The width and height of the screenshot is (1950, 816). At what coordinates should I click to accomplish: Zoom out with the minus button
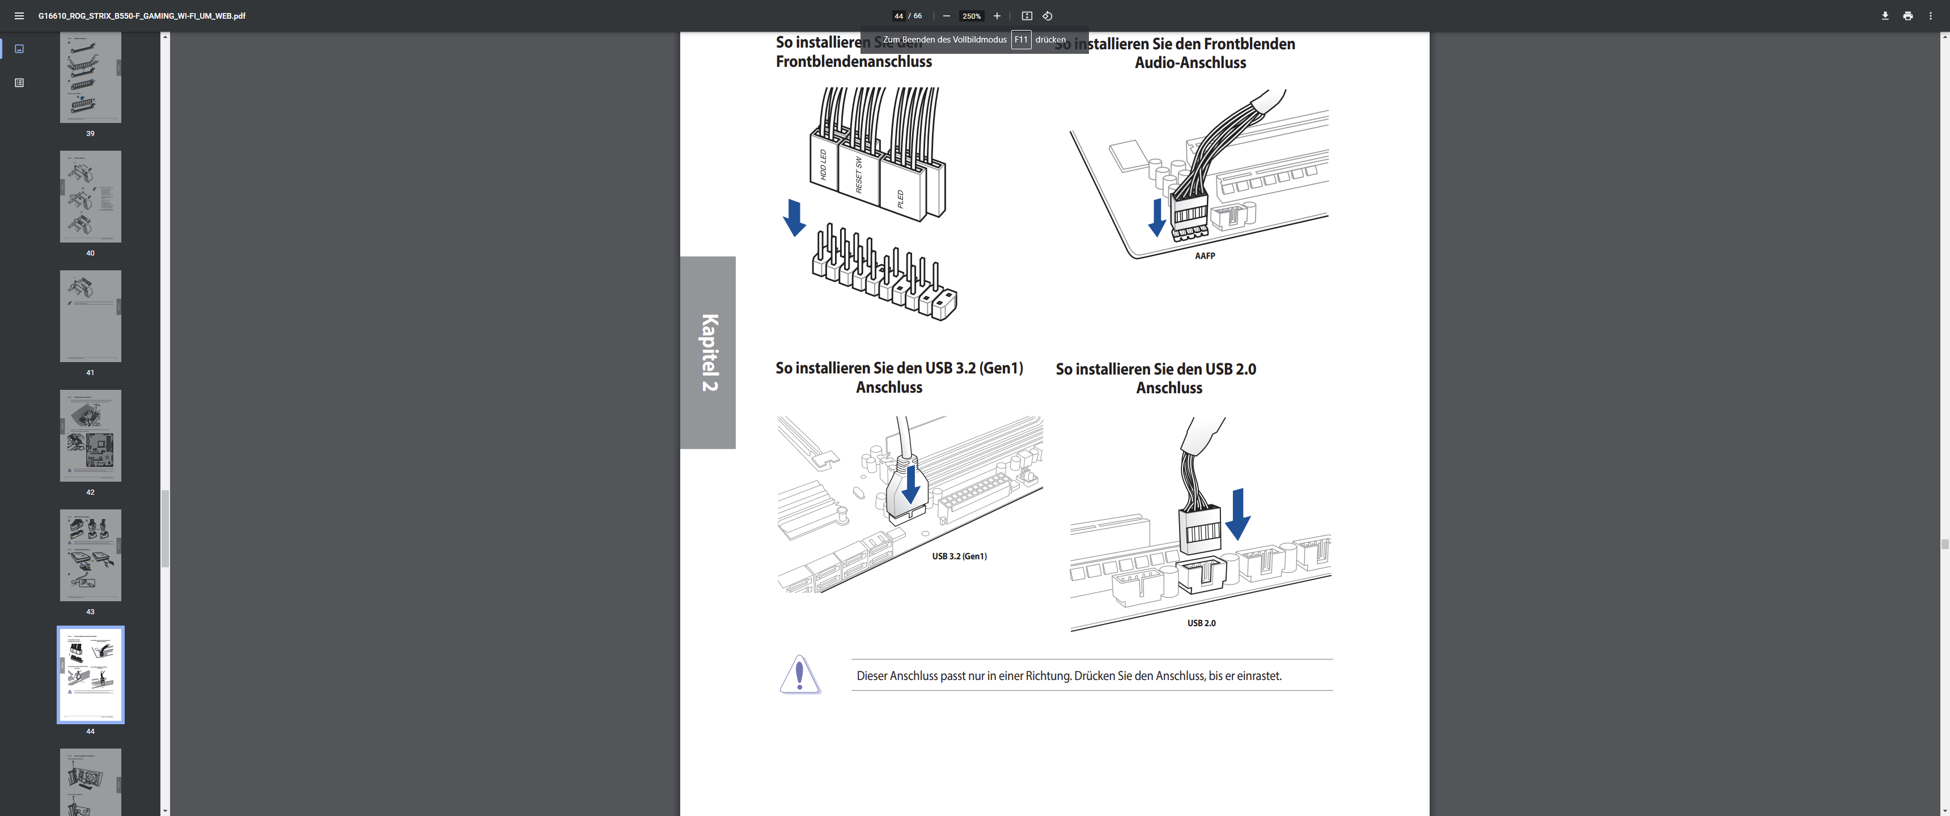pos(946,16)
